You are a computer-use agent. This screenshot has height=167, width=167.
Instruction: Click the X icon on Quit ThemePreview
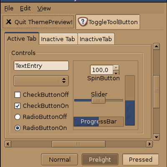(x=9, y=22)
